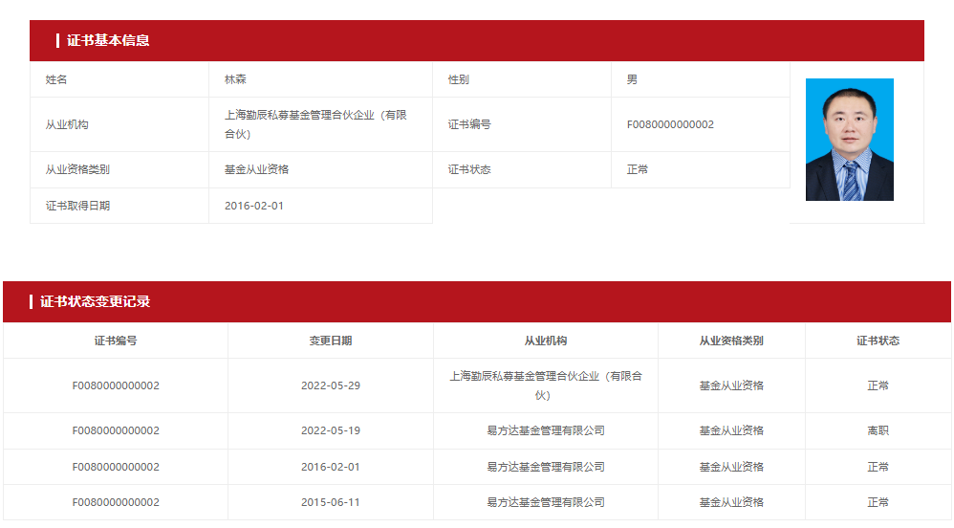Select the name value 林森
Viewport: 954px width, 528px height.
tap(235, 79)
